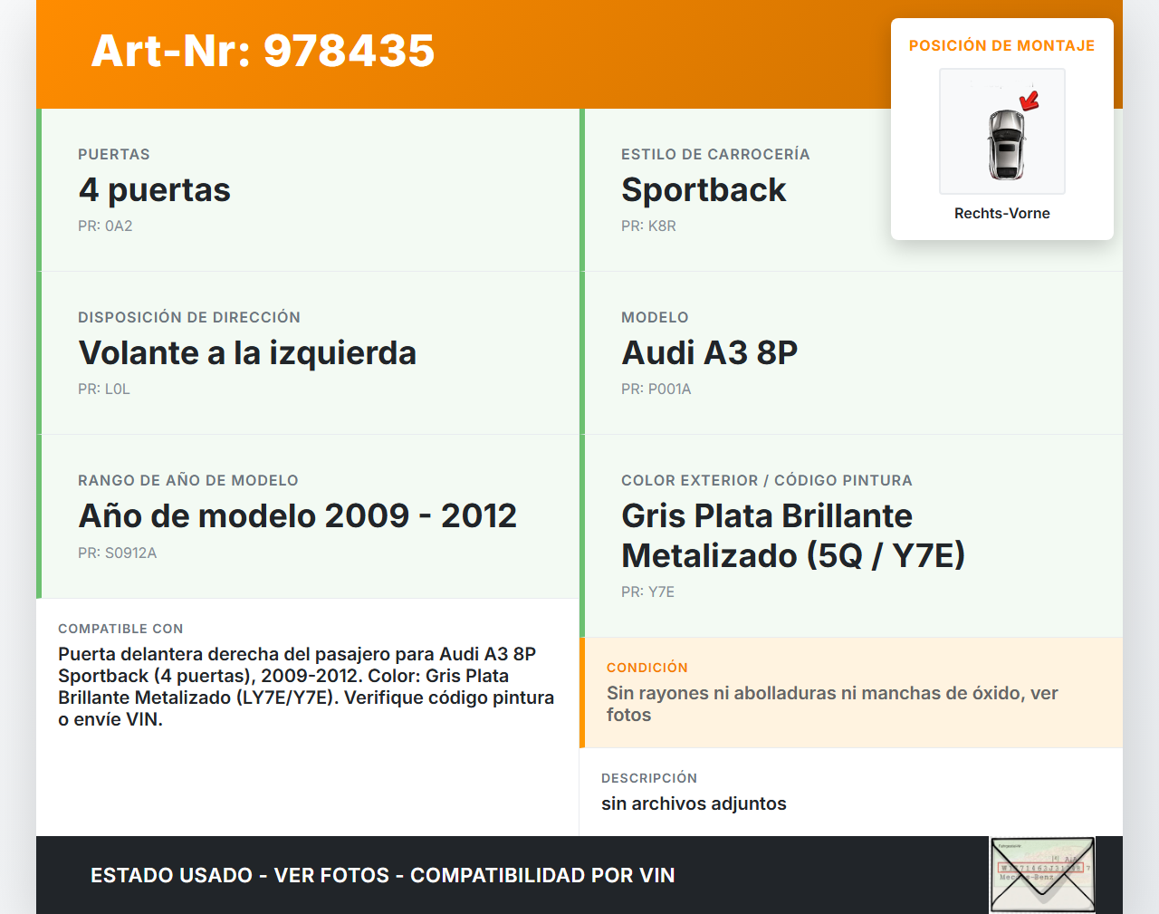Click the "ESTILO DE CARROCERÍA" label
Image resolution: width=1159 pixels, height=914 pixels.
(x=715, y=154)
